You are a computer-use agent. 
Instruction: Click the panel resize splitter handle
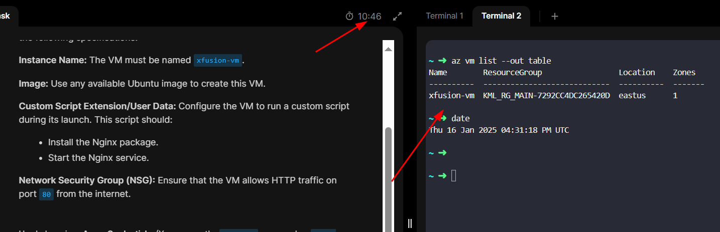(x=410, y=223)
